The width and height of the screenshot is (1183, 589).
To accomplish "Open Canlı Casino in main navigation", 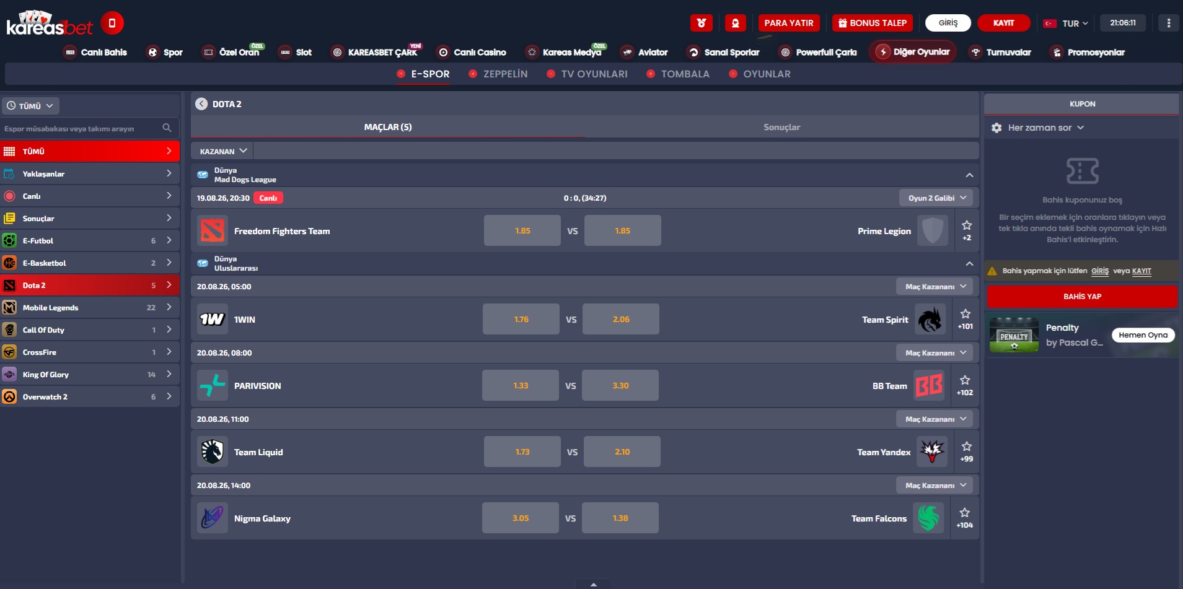I will pyautogui.click(x=472, y=52).
